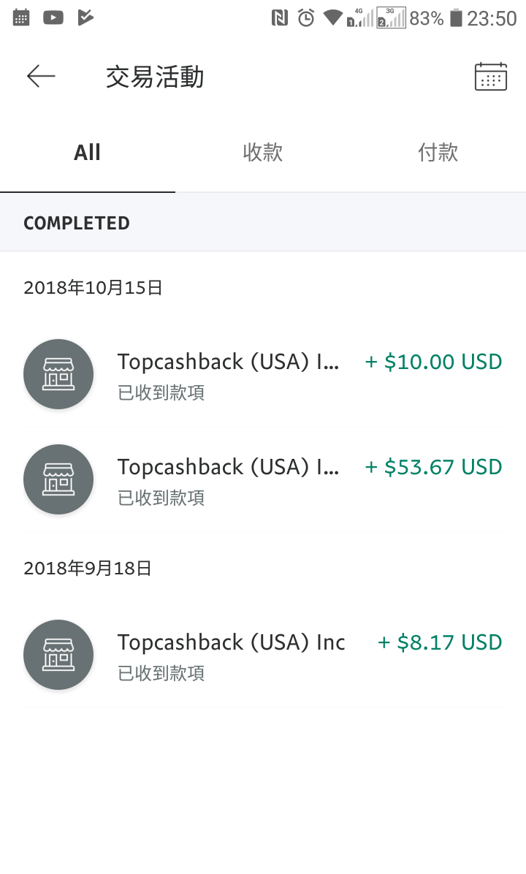Tap the COMPLETED section header
This screenshot has width=526, height=874.
tap(77, 223)
